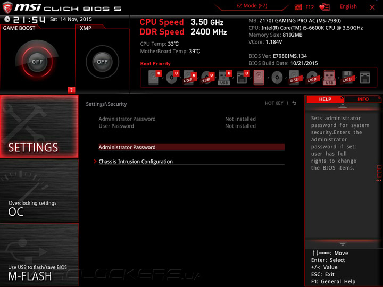Click the MSI dragon shield logo

pos(7,7)
